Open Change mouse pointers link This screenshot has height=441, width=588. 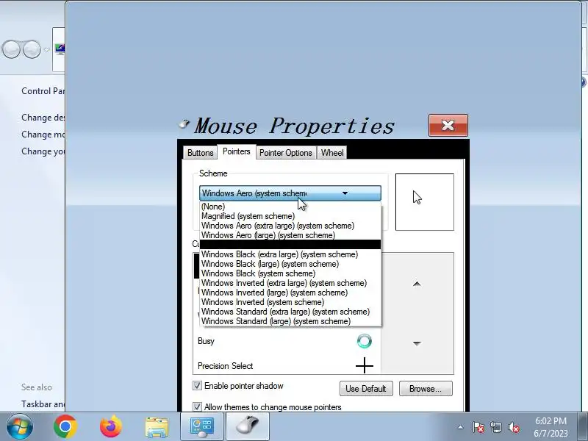point(43,135)
